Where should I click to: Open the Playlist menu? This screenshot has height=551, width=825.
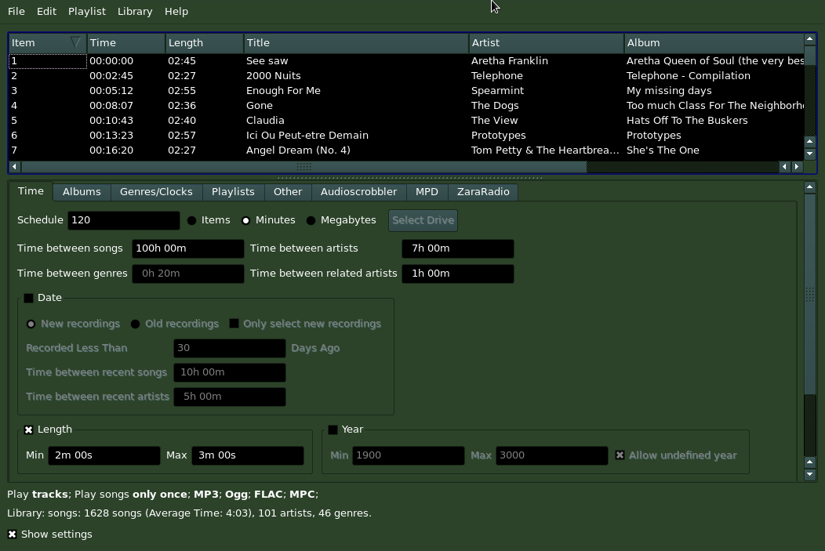(87, 12)
